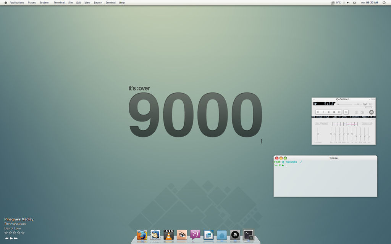
Task: Toggle repeat button in audio player
Action: click(x=362, y=113)
